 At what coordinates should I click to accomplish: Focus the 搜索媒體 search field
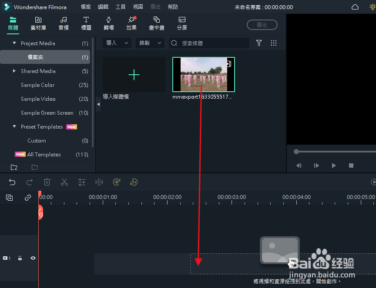pyautogui.click(x=209, y=43)
